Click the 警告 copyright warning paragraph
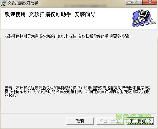Viewport: 158px width, 129px height. tap(77, 92)
